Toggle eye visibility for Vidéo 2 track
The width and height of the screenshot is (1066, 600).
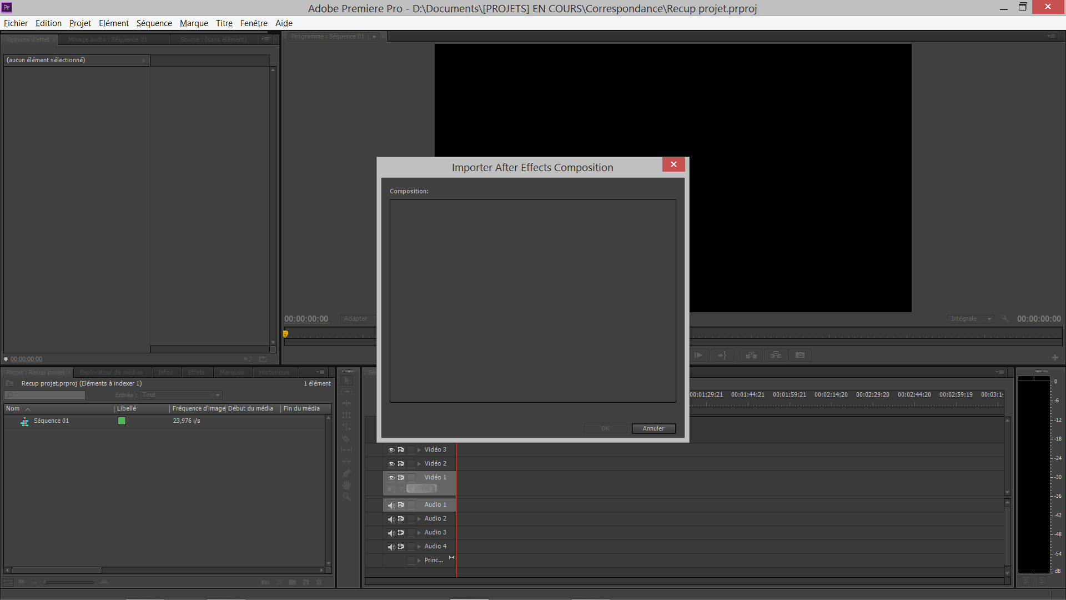[391, 464]
